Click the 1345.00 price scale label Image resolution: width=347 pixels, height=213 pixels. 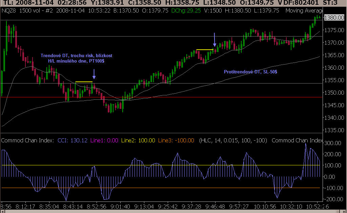click(x=334, y=105)
